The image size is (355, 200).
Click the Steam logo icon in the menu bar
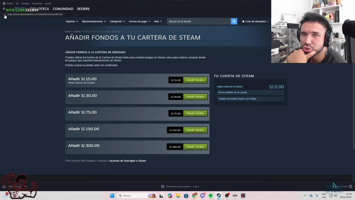4,3
